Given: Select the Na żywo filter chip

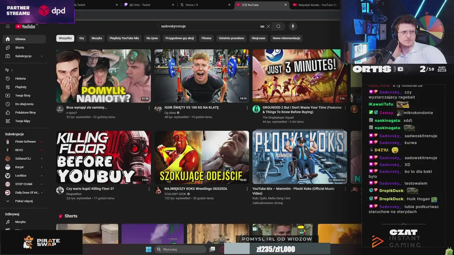Looking at the screenshot, I should coord(152,38).
